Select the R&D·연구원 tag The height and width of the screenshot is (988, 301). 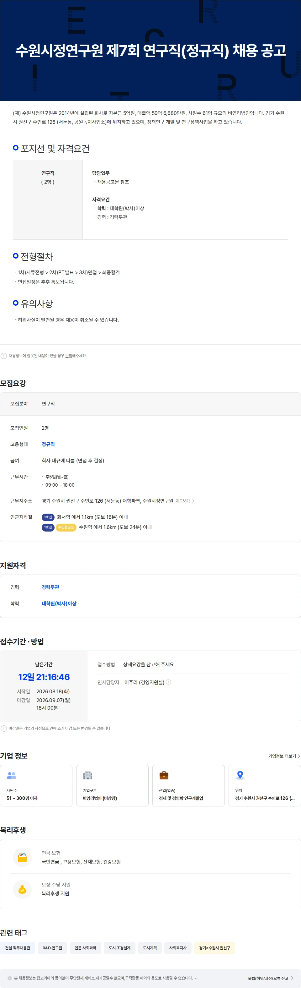(52, 948)
